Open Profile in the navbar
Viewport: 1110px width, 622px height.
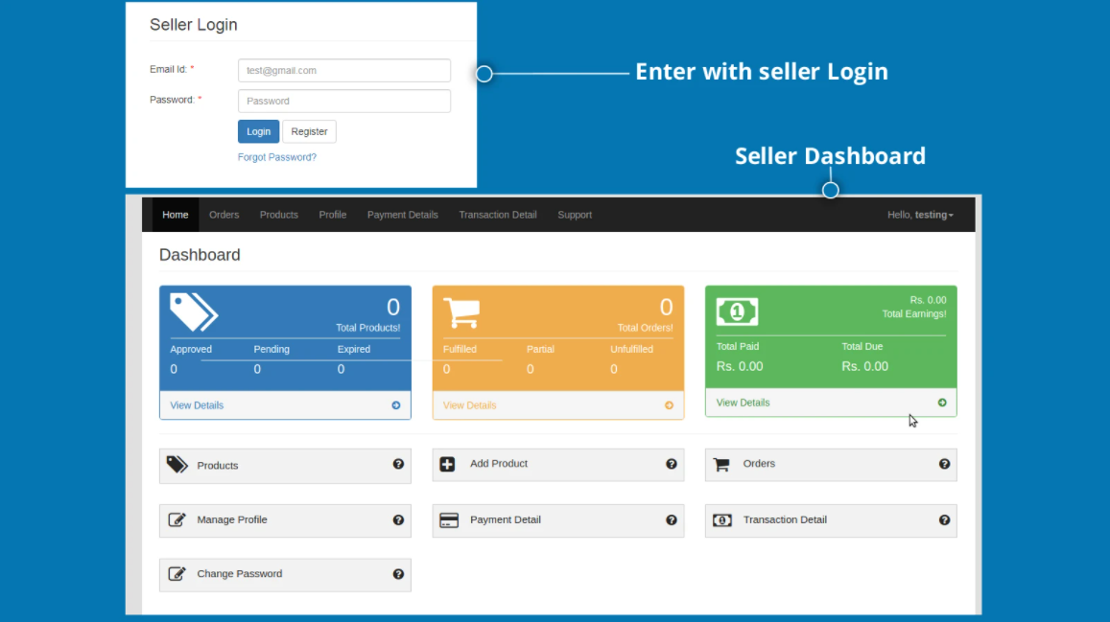click(x=332, y=215)
